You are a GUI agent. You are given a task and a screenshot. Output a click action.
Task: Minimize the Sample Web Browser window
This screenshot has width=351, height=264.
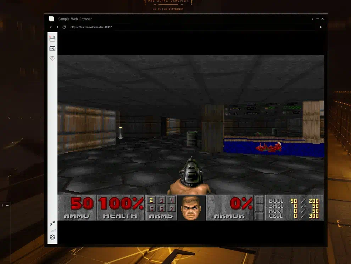coord(317,19)
